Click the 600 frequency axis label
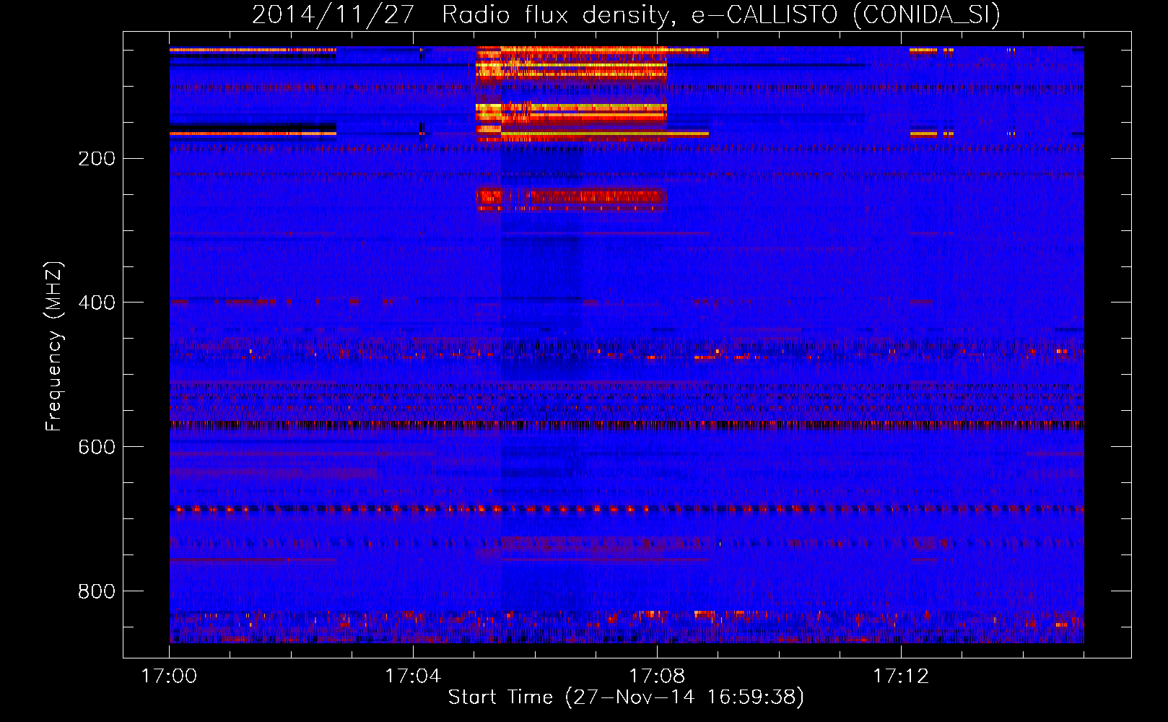1168x722 pixels. [x=97, y=447]
